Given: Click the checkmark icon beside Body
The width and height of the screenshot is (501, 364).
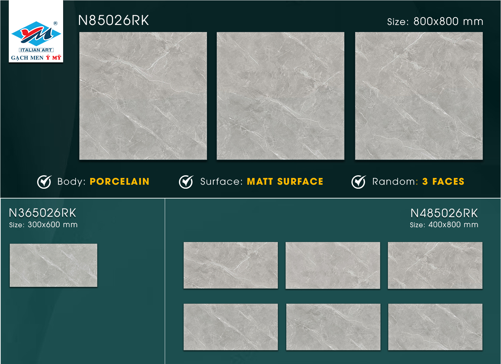Looking at the screenshot, I should click(44, 182).
